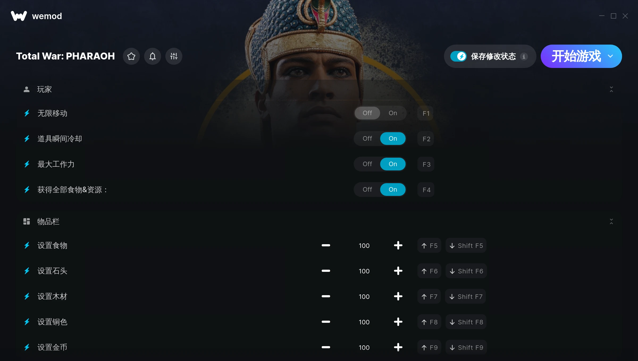Click minus icon for 设置石头
The width and height of the screenshot is (638, 361).
(326, 271)
